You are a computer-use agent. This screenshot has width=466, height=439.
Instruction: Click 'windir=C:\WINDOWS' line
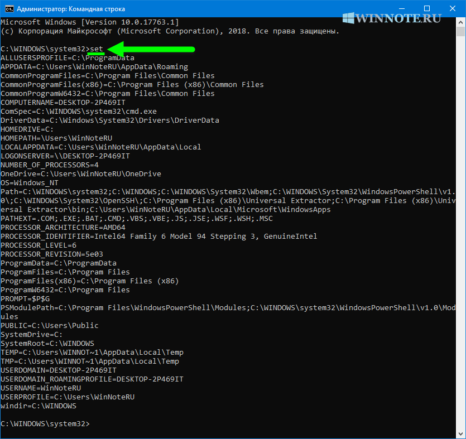pos(39,406)
